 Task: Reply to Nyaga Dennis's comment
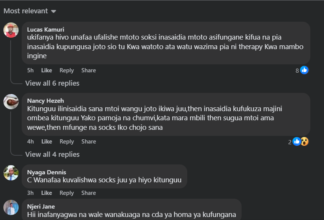(x=66, y=193)
